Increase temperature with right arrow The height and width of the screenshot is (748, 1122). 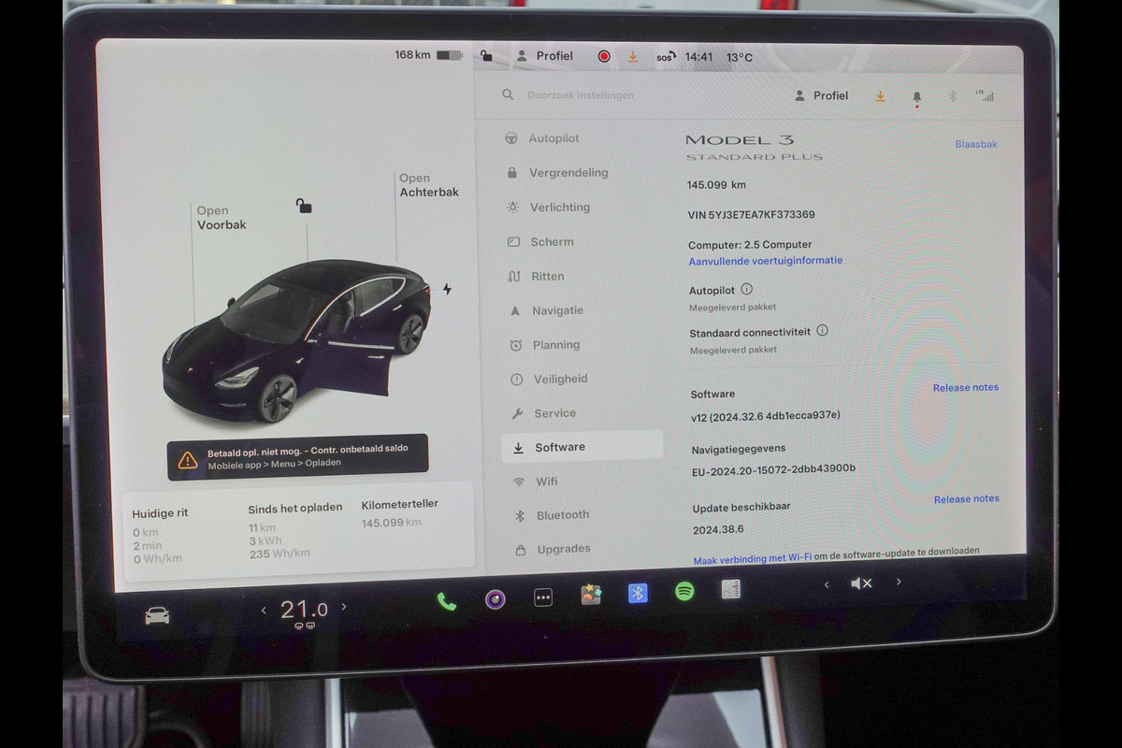[344, 607]
